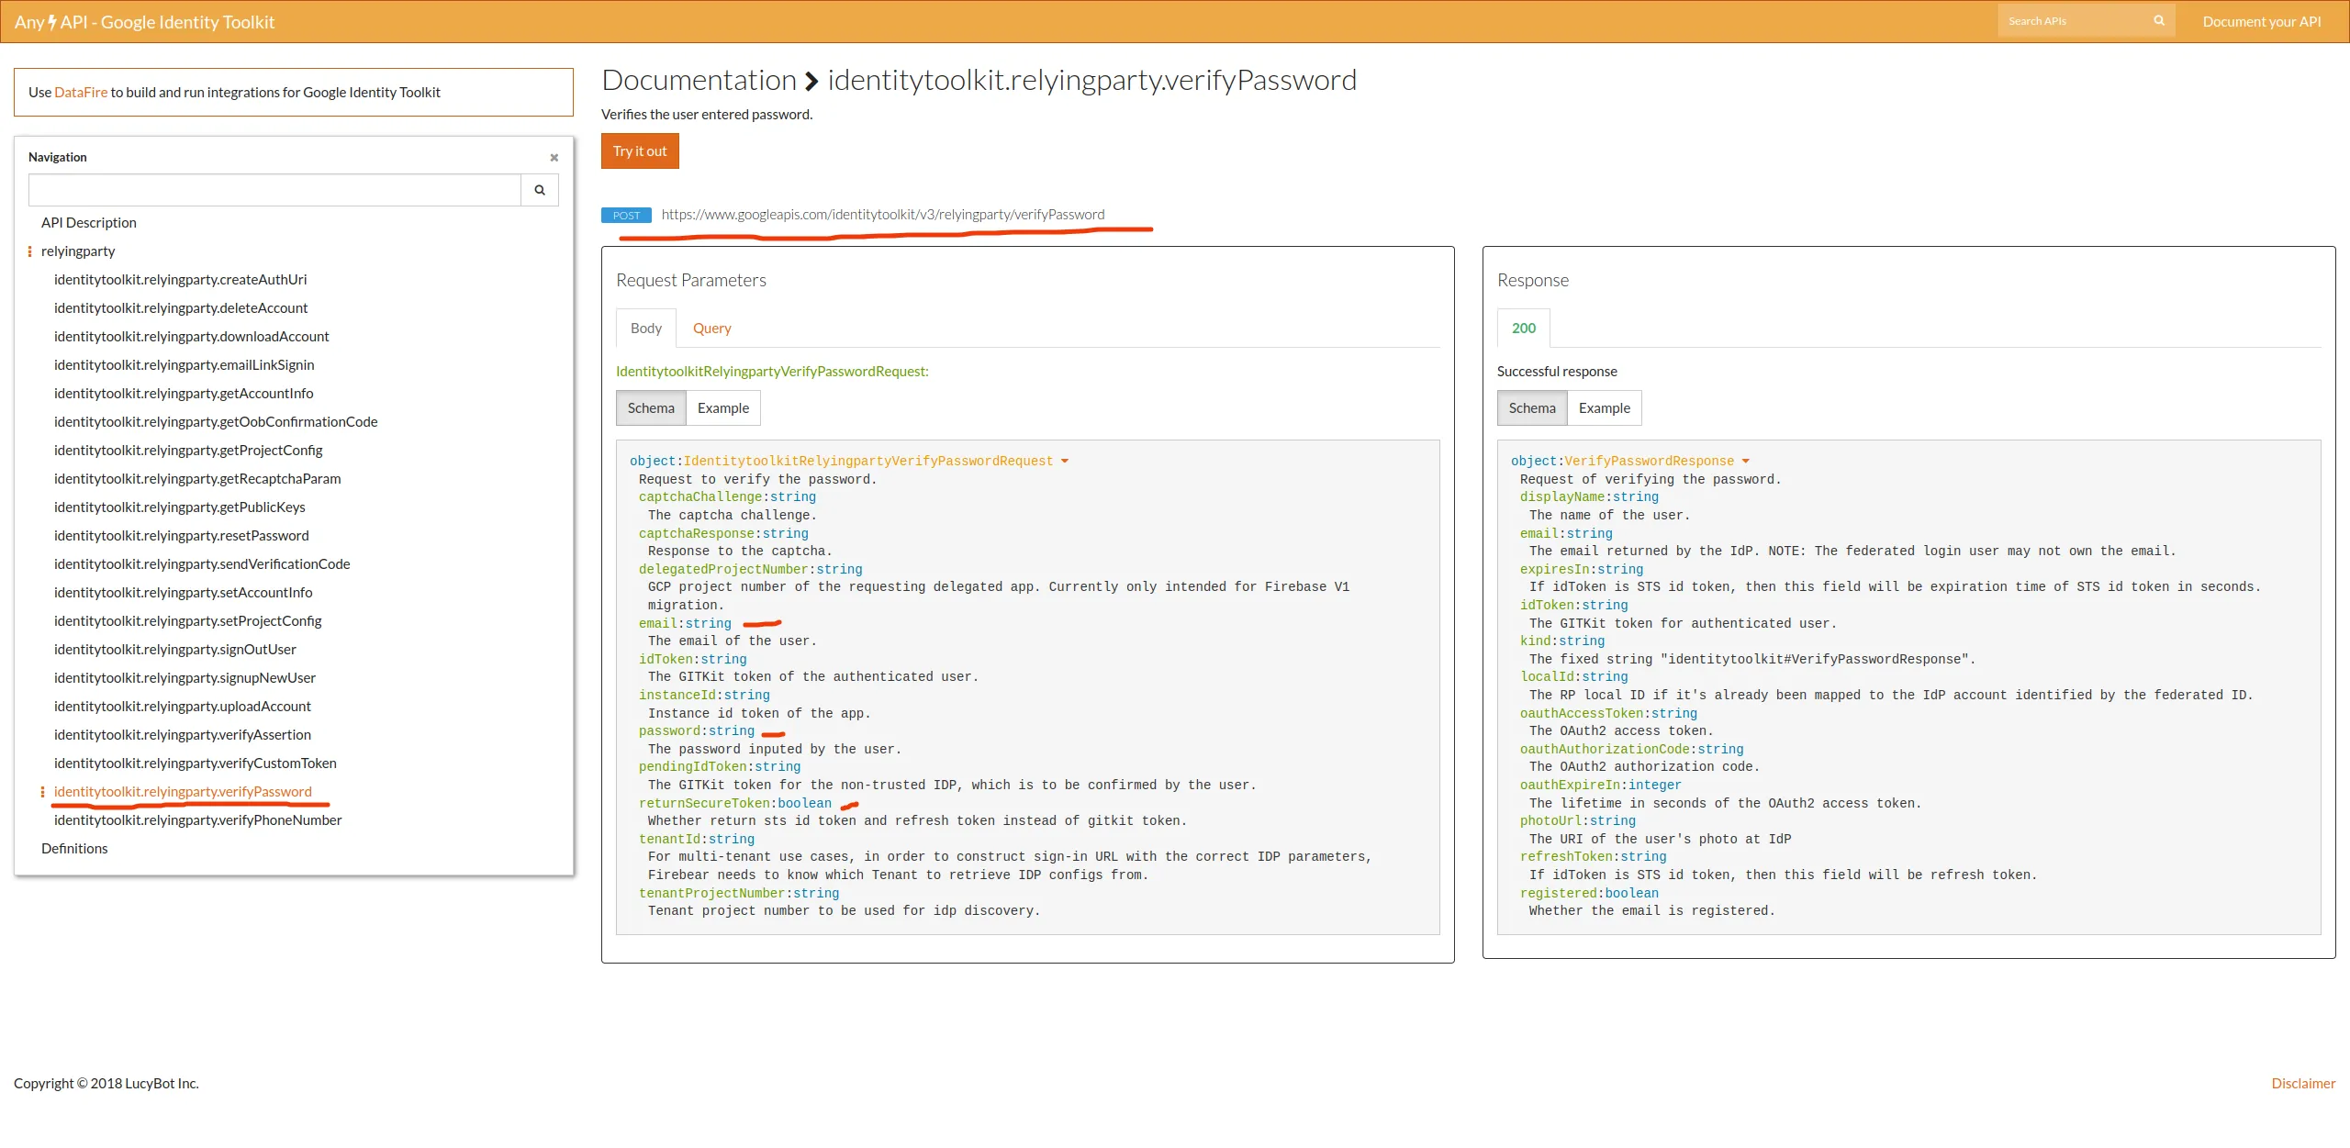Click the navigation search magnifier button
Screen dimensions: 2350x1148
pyautogui.click(x=540, y=190)
